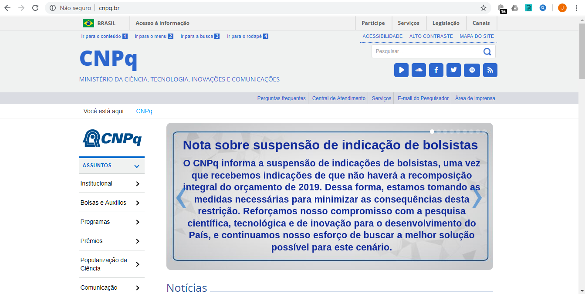Open the Google Play link icon
The image size is (585, 294).
click(x=401, y=70)
